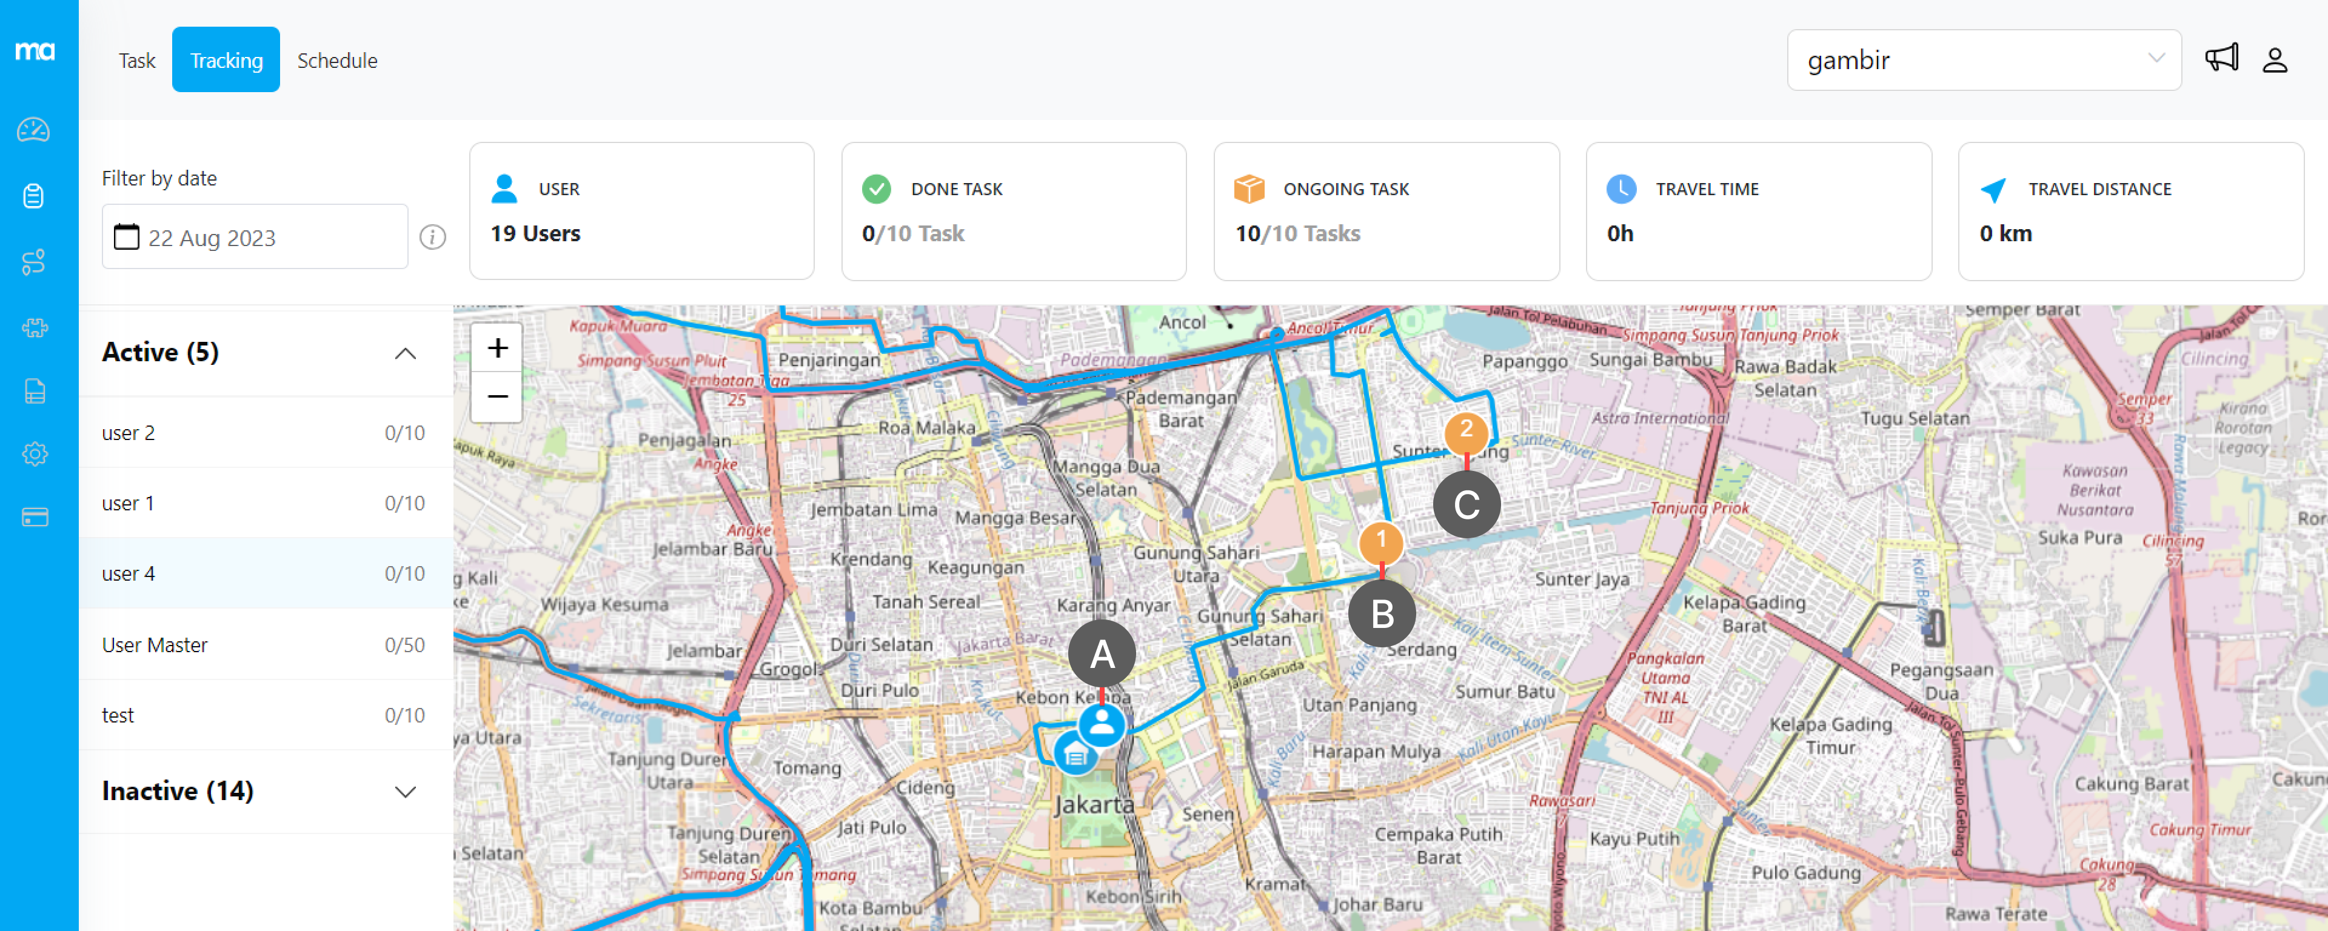Click the date filter info icon
The height and width of the screenshot is (931, 2328).
coord(433,238)
